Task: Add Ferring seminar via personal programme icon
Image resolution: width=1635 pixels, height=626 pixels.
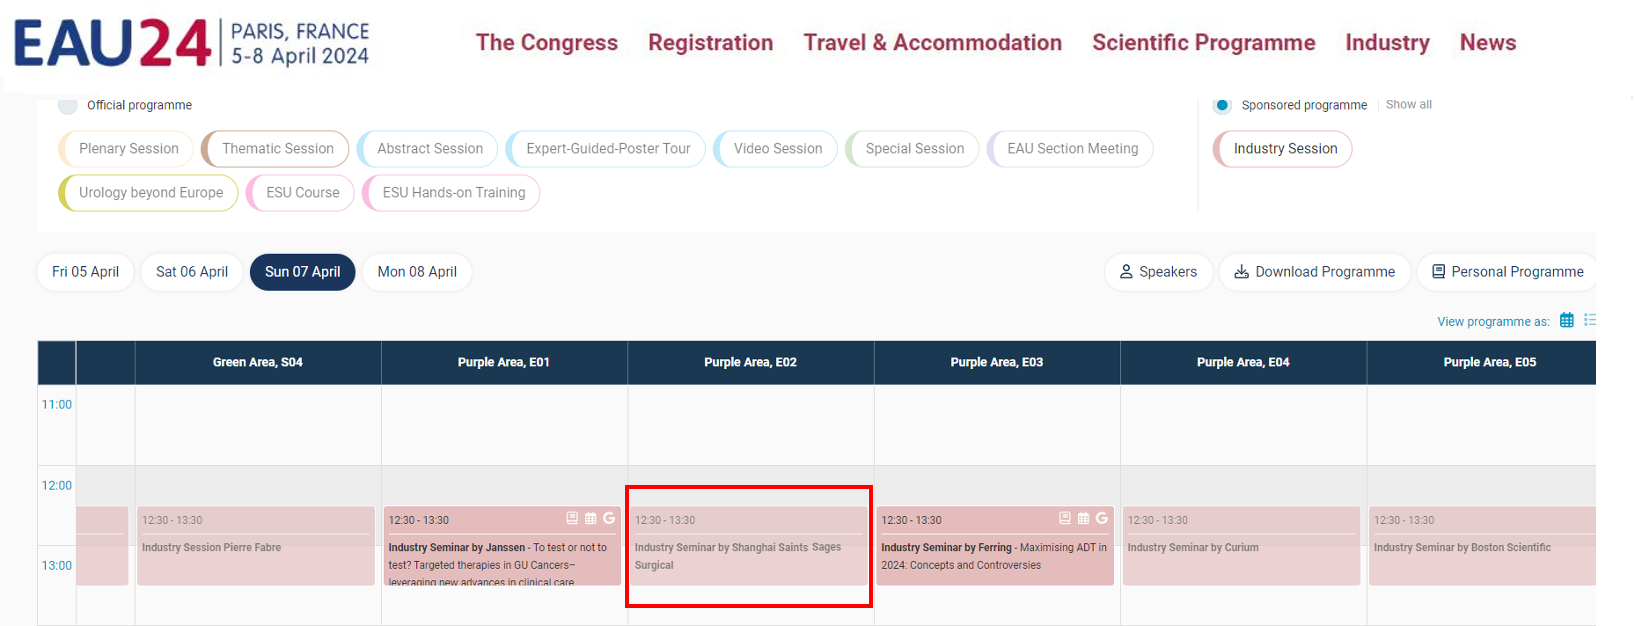Action: tap(1065, 518)
